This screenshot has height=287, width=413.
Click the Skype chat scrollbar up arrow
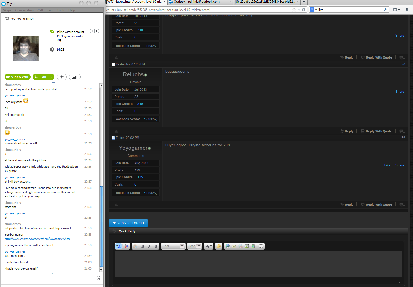click(101, 86)
